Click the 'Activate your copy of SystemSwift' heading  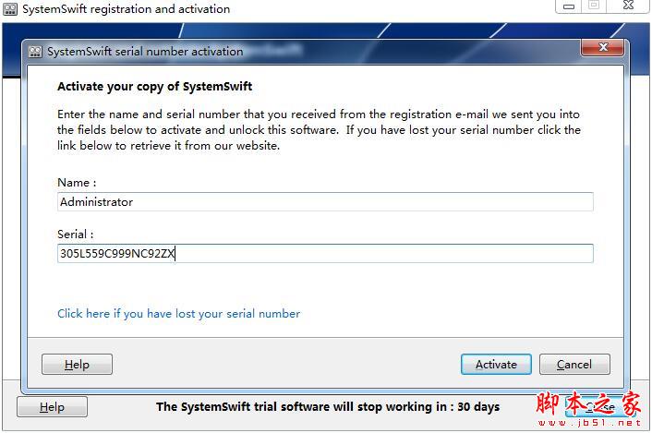point(154,87)
